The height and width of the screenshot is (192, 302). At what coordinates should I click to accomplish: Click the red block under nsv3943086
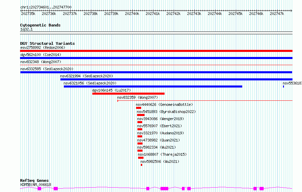pyautogui.click(x=140, y=122)
